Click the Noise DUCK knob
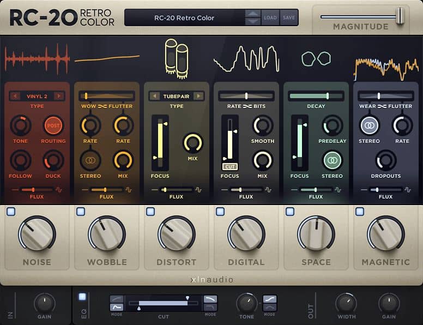Screen dimensions: 423x325 (53, 161)
